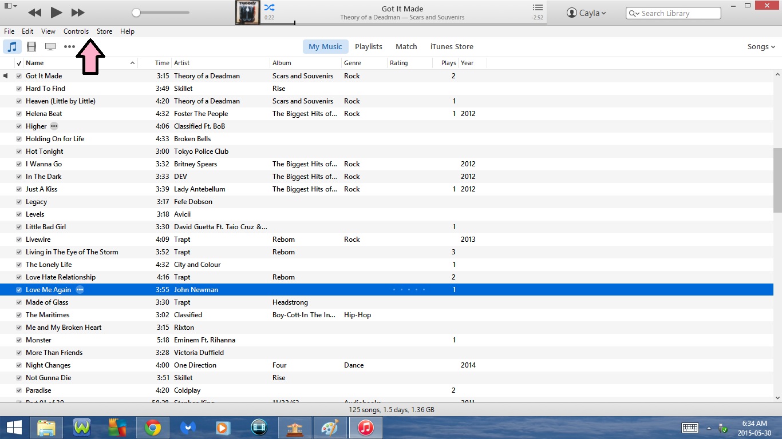Screen dimensions: 782x439
Task: Open the more libraries ellipsis icon
Action: pos(69,47)
